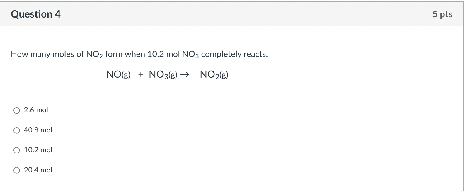Image resolution: width=465 pixels, height=192 pixels.
Task: Click the NO2(g) product in the equation
Action: click(x=214, y=75)
